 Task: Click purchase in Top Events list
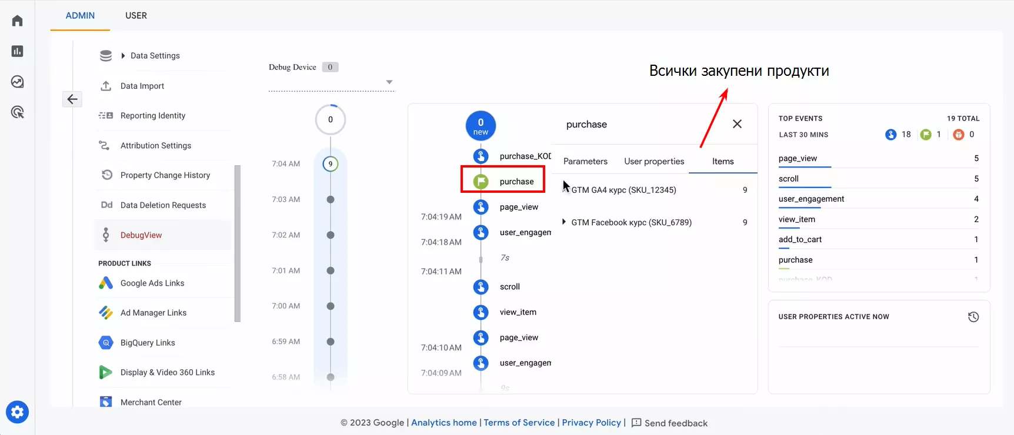(879, 260)
